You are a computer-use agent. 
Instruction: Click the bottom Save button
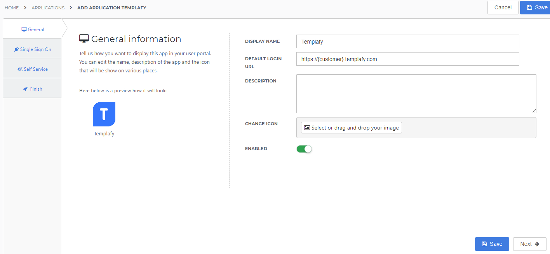pos(492,244)
